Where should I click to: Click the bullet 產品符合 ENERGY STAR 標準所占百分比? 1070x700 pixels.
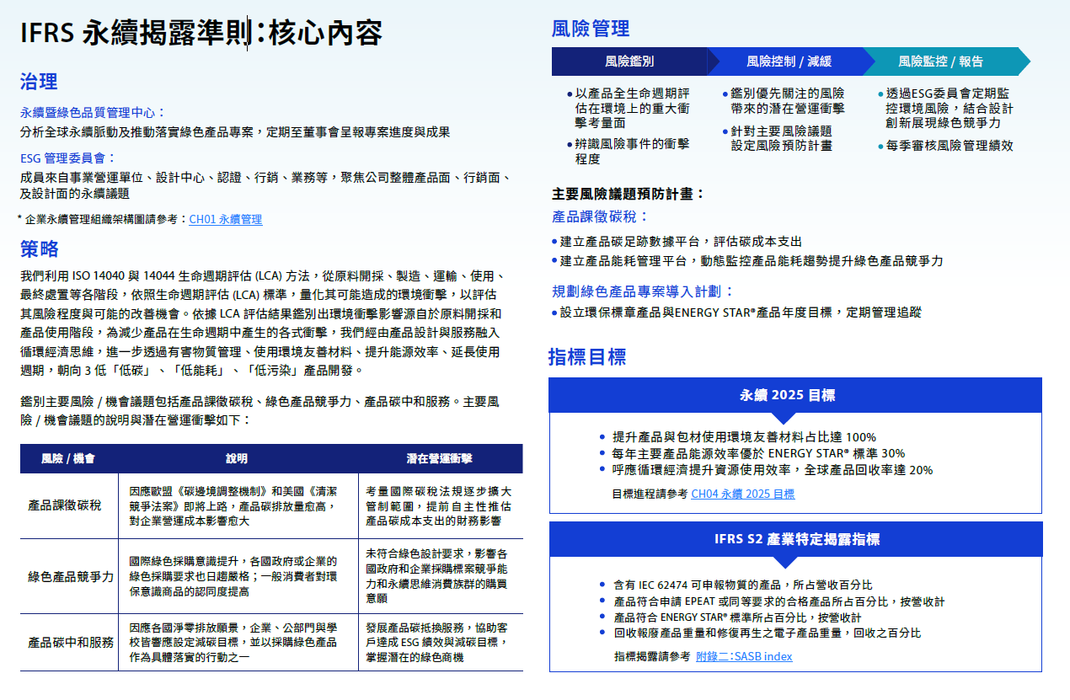[x=730, y=617]
